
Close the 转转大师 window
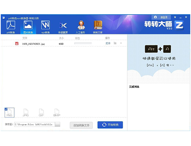186,17
